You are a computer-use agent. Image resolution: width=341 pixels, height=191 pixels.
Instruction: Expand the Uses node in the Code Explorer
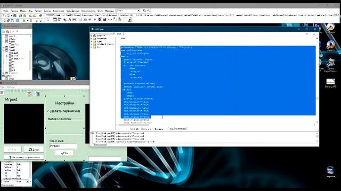tap(92, 47)
